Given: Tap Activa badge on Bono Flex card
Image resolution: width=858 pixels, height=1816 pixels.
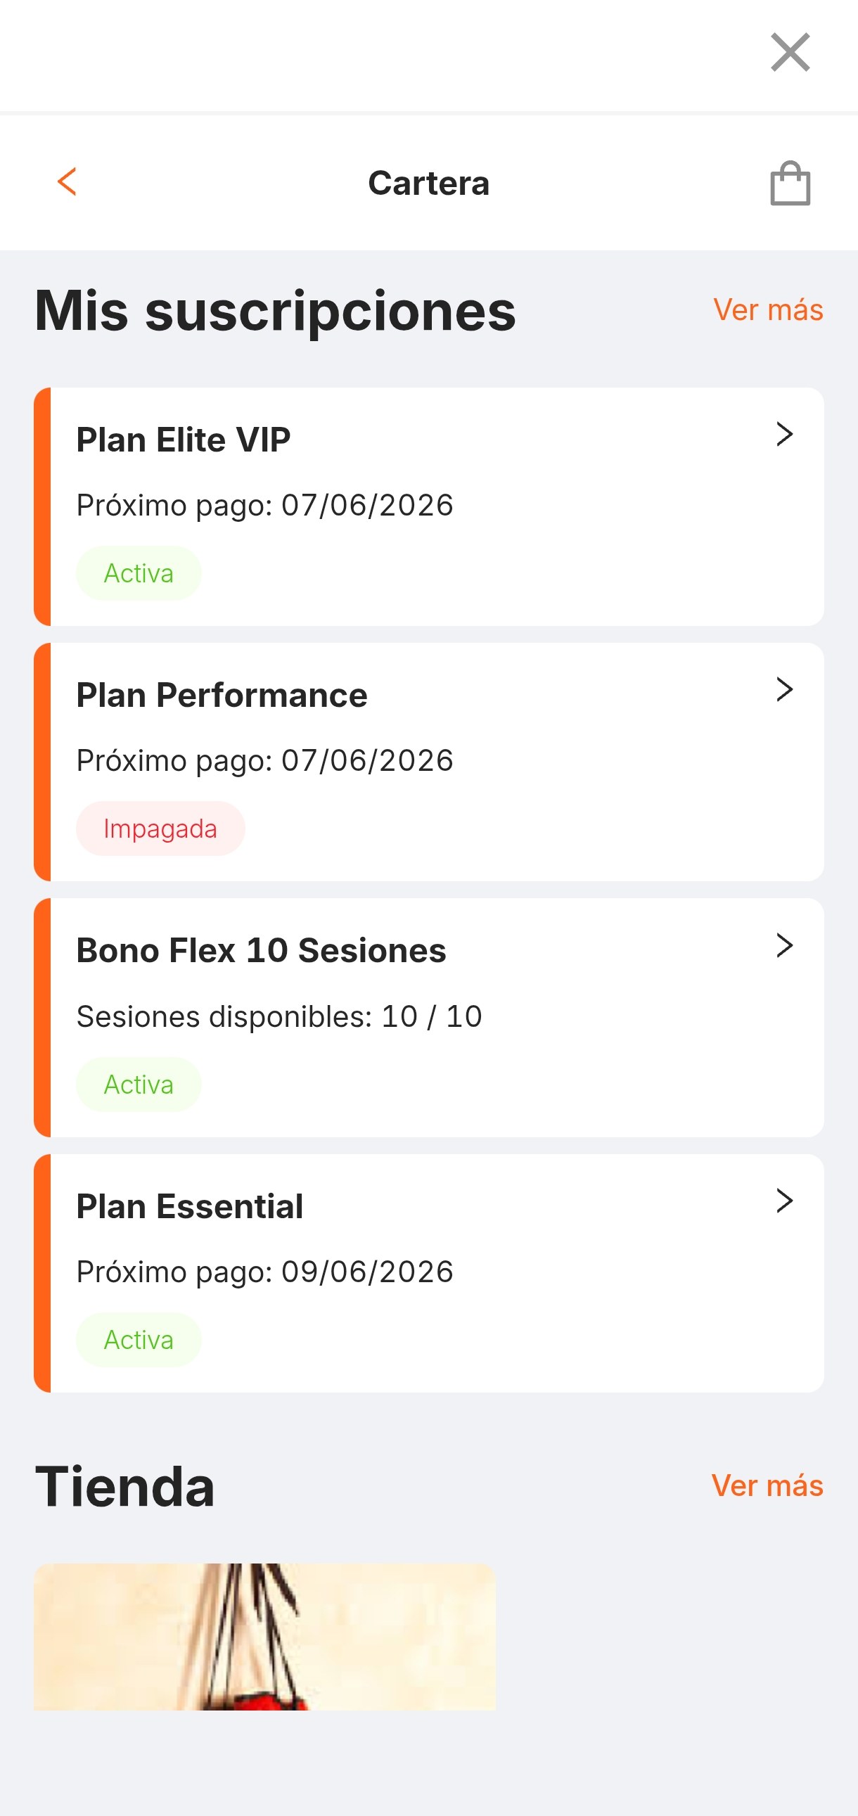Looking at the screenshot, I should pos(138,1085).
